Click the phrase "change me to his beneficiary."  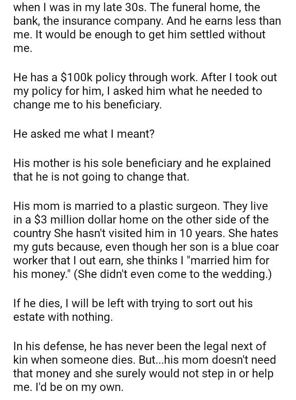click(x=88, y=105)
